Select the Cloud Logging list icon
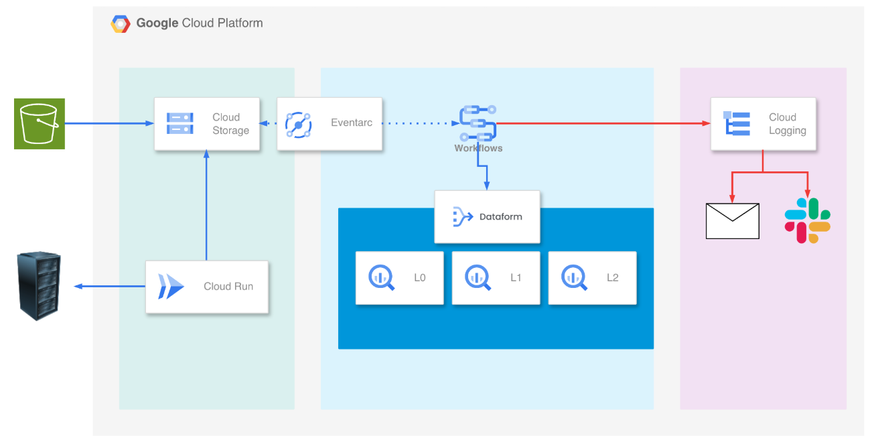 737,124
